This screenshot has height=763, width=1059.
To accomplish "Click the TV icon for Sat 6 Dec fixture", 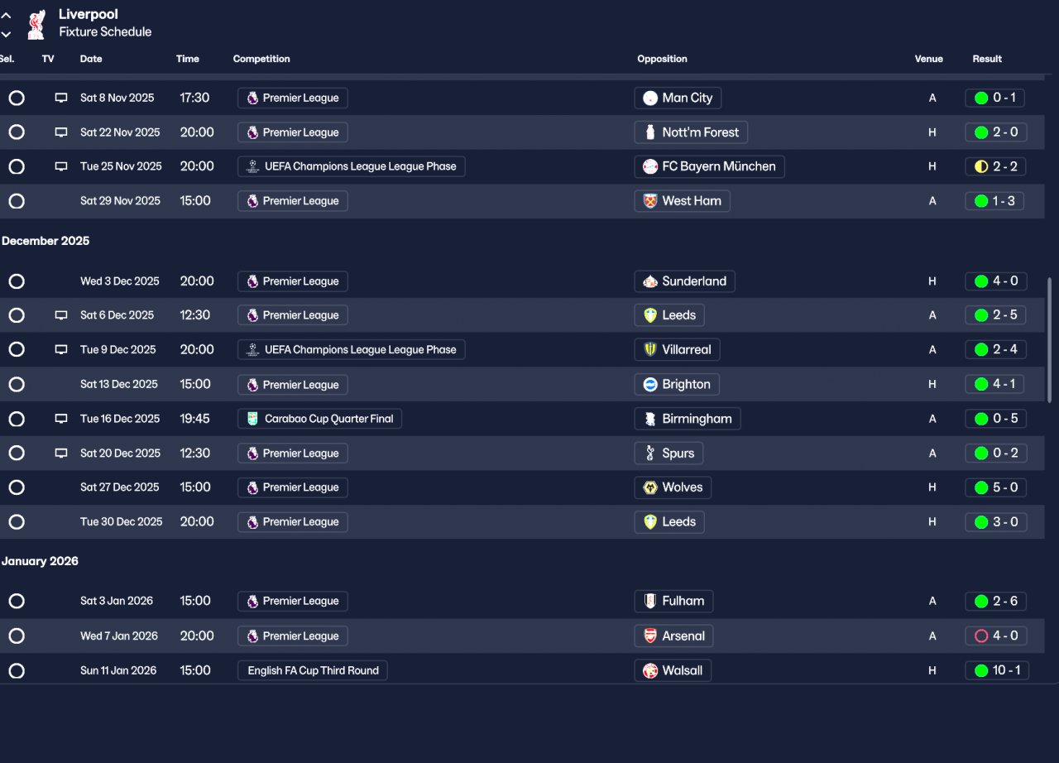I will 61,315.
